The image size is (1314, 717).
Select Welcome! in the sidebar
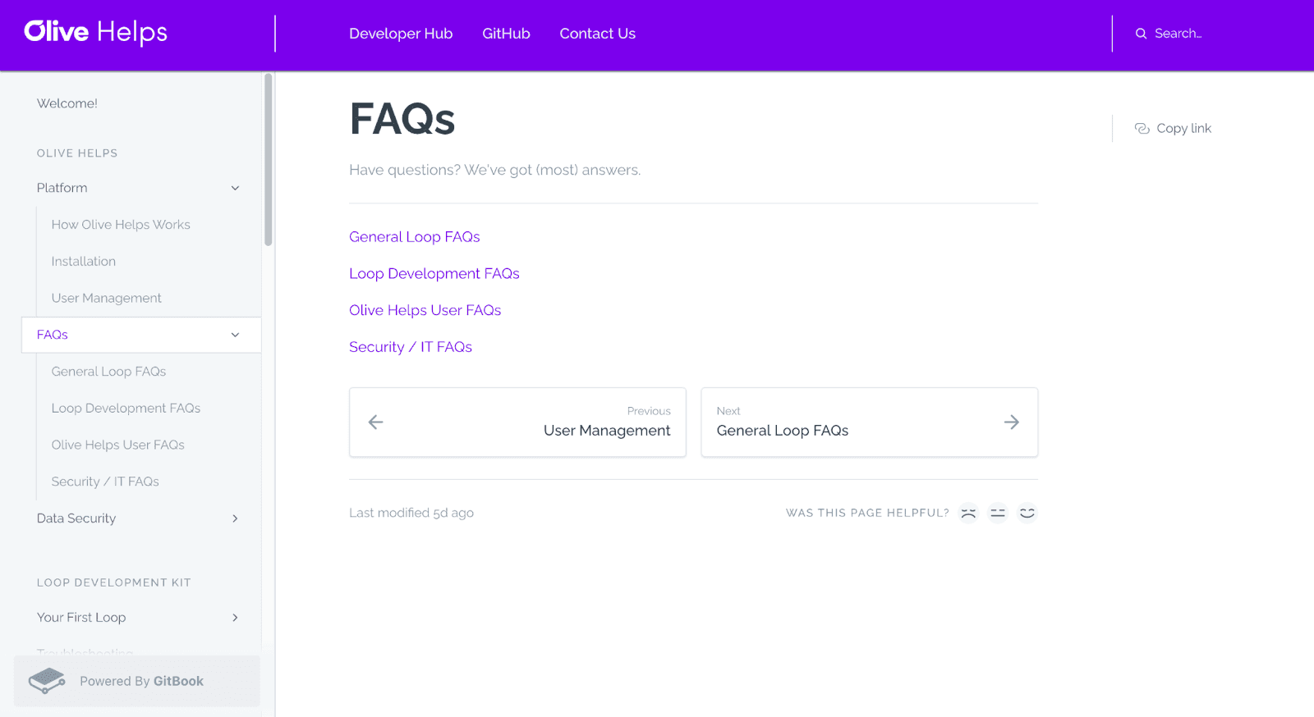click(67, 103)
